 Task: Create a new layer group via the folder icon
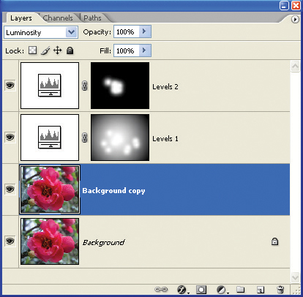coord(241,290)
